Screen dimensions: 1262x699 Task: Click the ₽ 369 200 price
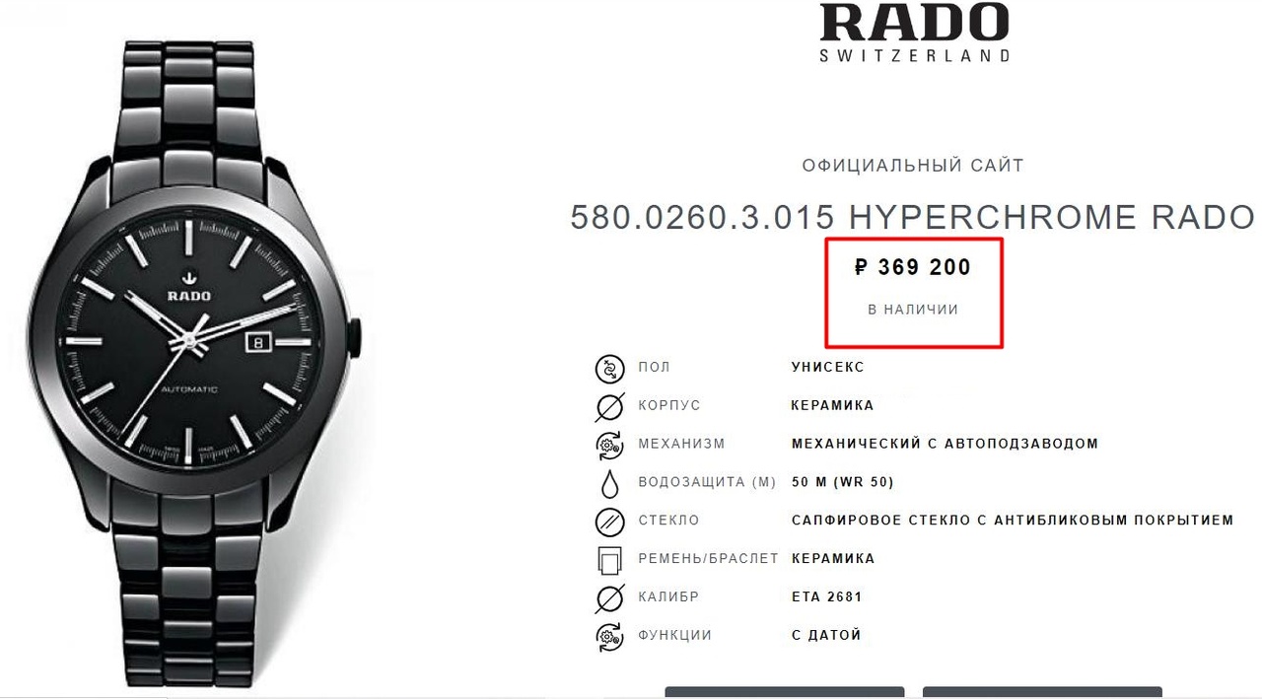point(913,267)
